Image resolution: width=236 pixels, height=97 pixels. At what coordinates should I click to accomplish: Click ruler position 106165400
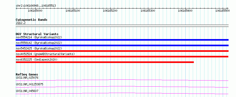point(185,11)
